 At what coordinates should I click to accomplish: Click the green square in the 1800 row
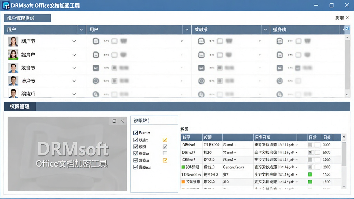pyautogui.click(x=310, y=182)
